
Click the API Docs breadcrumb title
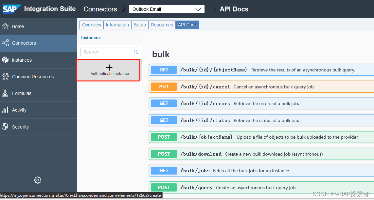coord(234,9)
